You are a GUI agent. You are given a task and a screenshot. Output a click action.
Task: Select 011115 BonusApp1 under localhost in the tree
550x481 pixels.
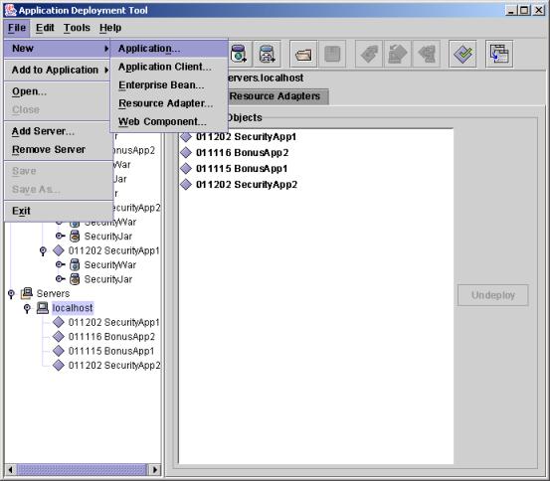(111, 351)
